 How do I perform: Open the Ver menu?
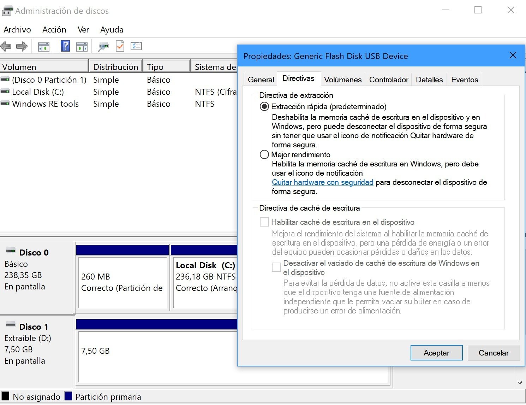(x=83, y=29)
